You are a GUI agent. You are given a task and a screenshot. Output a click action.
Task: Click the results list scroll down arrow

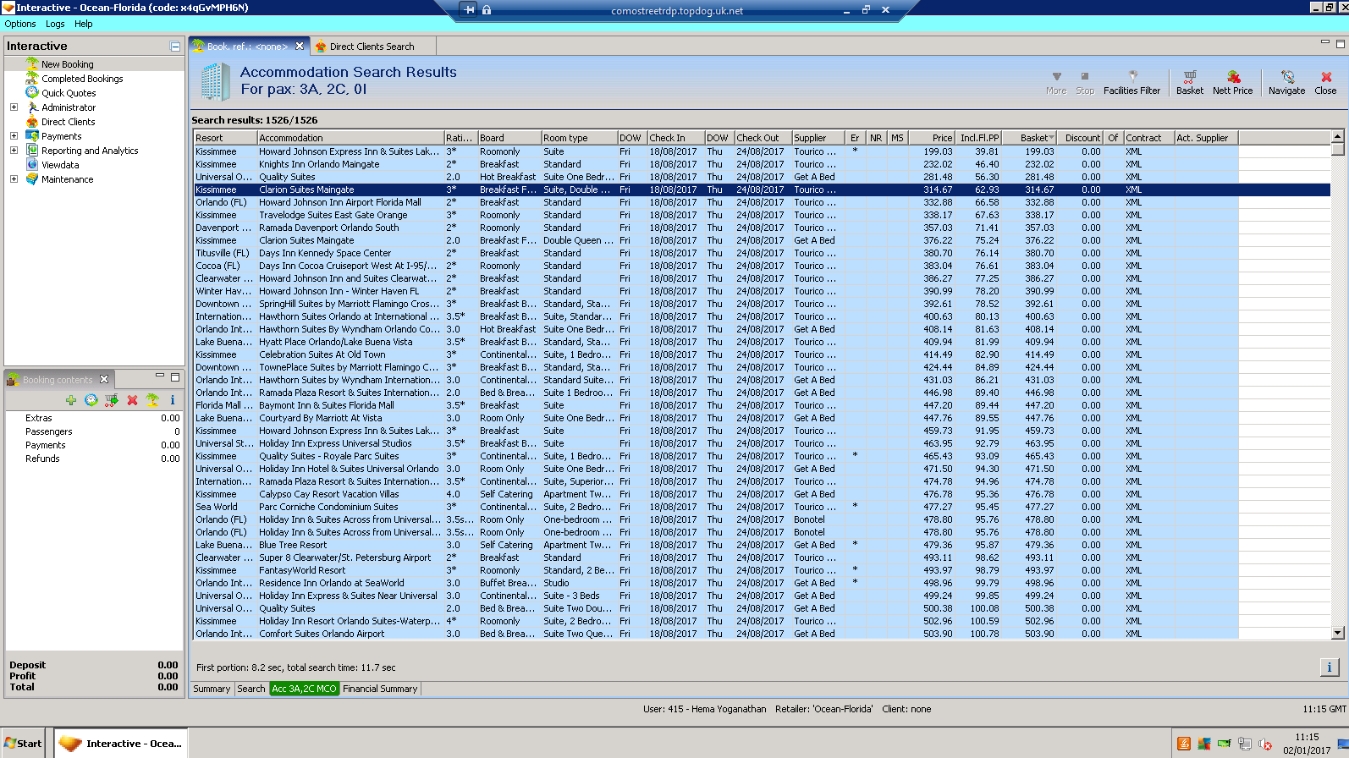click(x=1337, y=633)
